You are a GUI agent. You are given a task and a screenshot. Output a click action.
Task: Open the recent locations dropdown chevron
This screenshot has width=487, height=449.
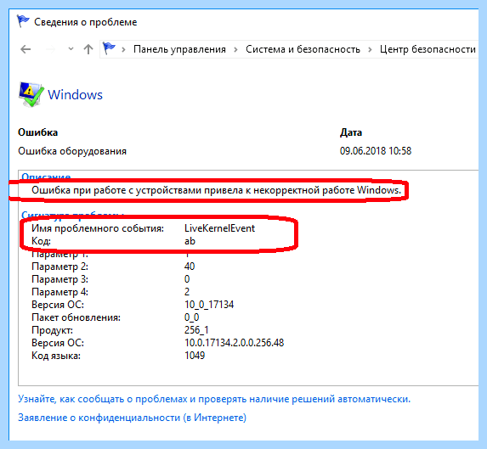coord(71,49)
